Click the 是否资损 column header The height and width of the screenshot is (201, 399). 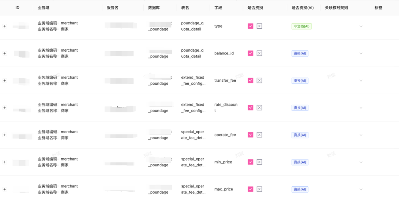[x=255, y=8]
